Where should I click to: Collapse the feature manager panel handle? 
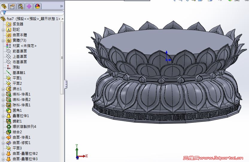(x=66, y=84)
